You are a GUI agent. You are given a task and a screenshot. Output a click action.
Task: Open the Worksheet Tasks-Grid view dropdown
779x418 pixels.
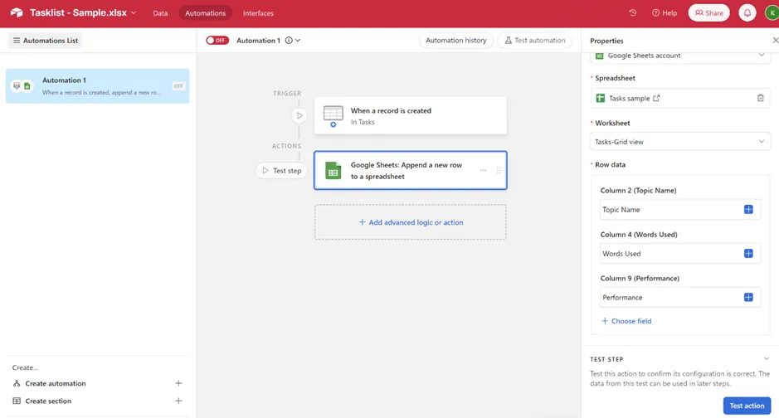pyautogui.click(x=679, y=142)
